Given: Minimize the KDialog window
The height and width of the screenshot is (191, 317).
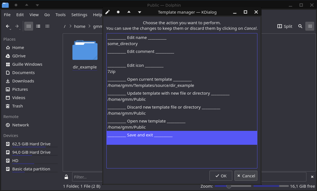Looking at the screenshot, I should [235, 13].
